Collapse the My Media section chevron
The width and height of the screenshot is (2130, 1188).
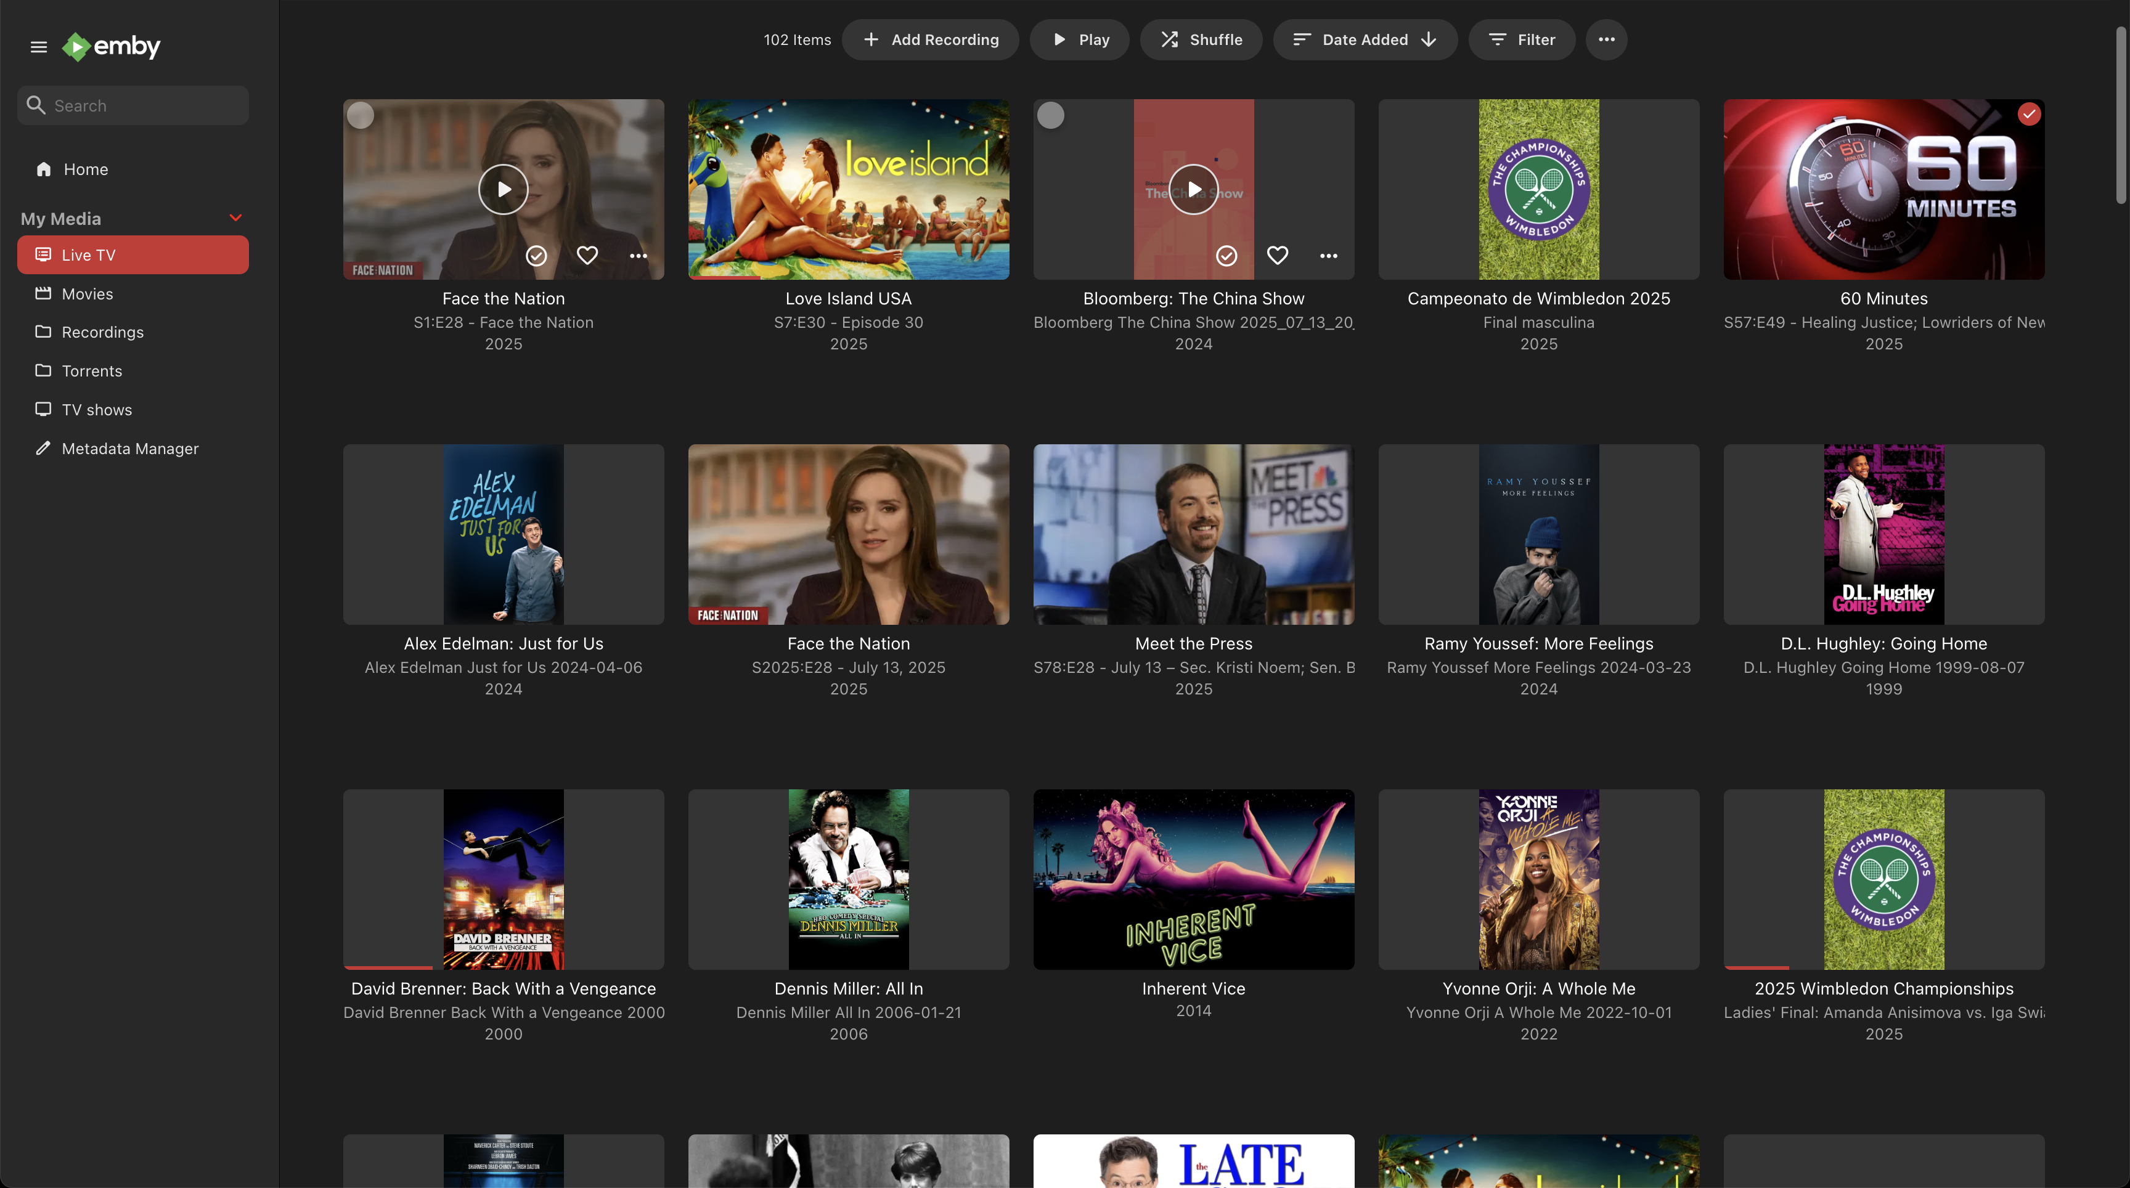[x=235, y=218]
